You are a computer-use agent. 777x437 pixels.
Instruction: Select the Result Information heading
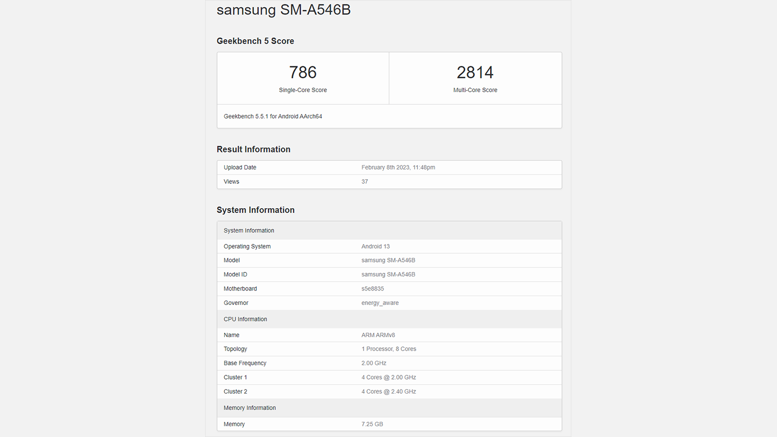[x=253, y=149]
